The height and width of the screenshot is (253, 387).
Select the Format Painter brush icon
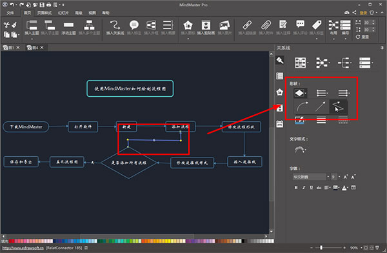[14, 25]
